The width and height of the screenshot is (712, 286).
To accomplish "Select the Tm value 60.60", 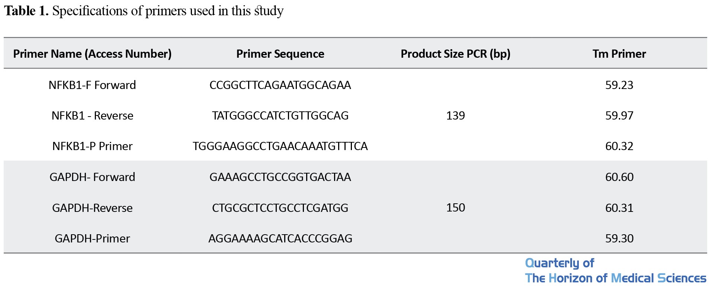I will pyautogui.click(x=619, y=177).
